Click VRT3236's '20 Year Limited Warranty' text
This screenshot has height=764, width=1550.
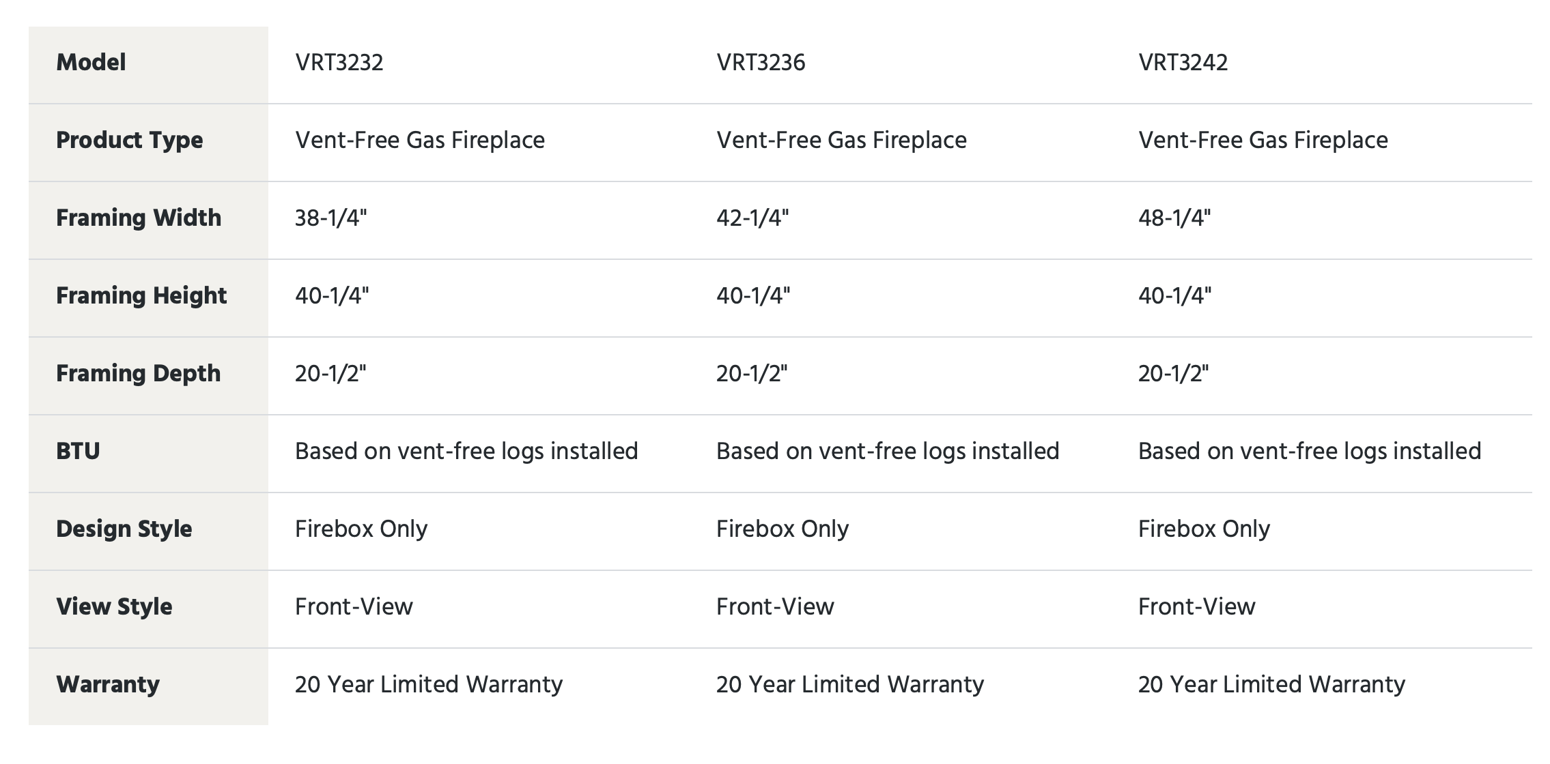[850, 685]
